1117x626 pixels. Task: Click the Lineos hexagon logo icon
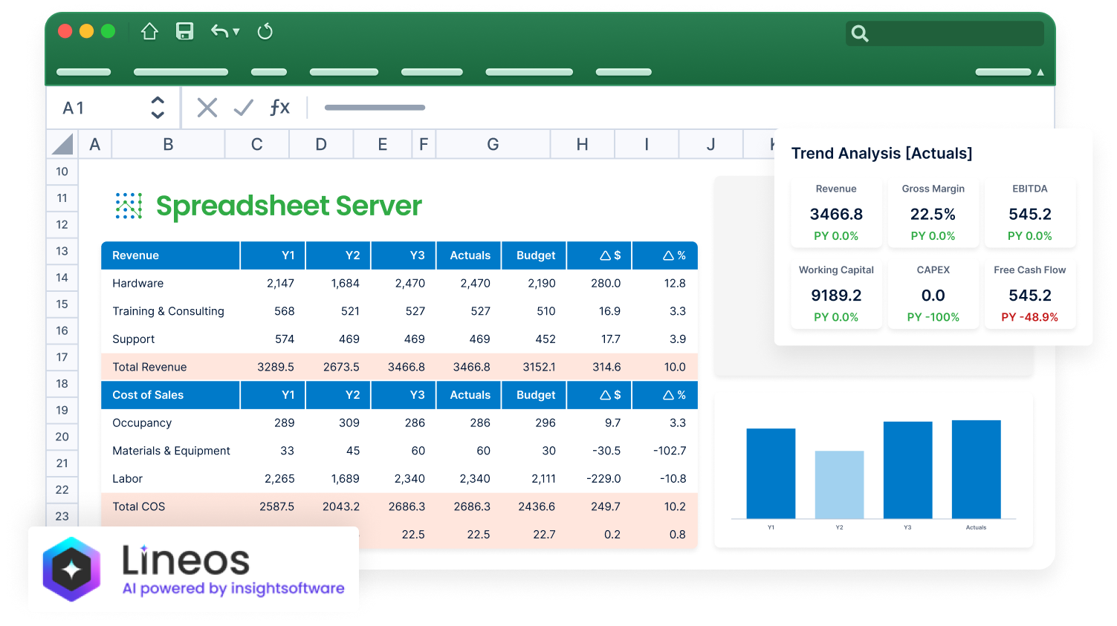pos(71,570)
